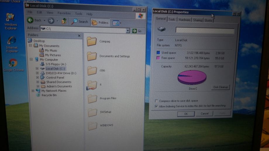The height and width of the screenshot is (151, 269).
Task: Open the address bar dropdown arrow
Action: [x=128, y=31]
